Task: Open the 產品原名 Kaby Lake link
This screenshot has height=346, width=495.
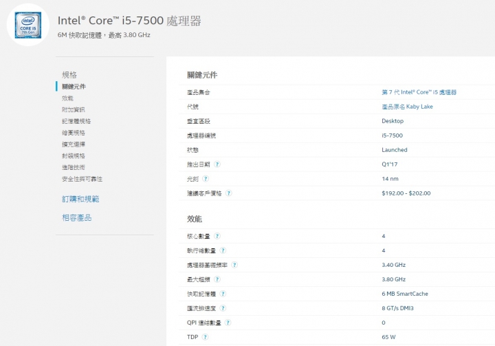Action: point(407,107)
